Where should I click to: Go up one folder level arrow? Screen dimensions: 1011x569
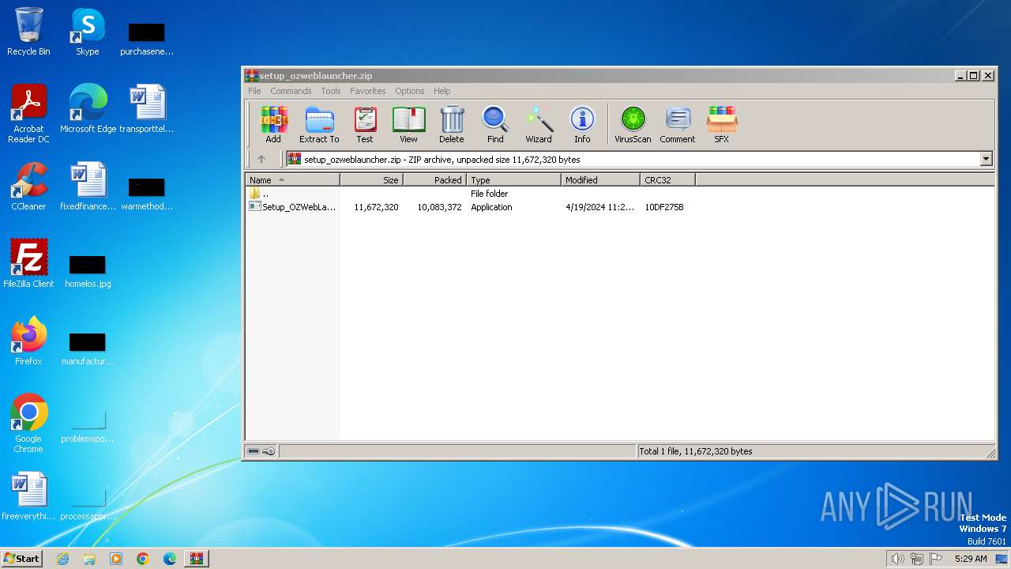click(x=261, y=159)
